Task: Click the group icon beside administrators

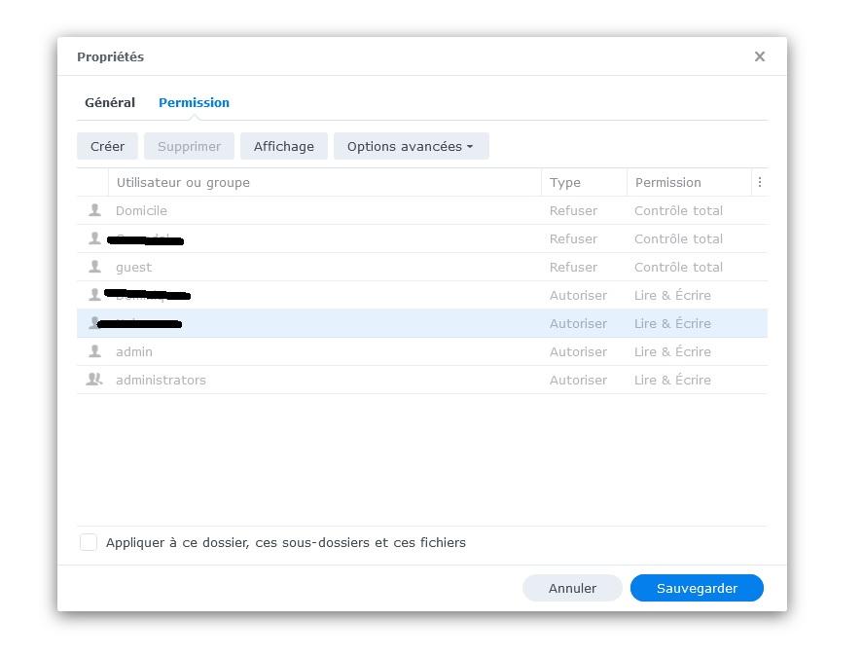Action: pyautogui.click(x=94, y=379)
